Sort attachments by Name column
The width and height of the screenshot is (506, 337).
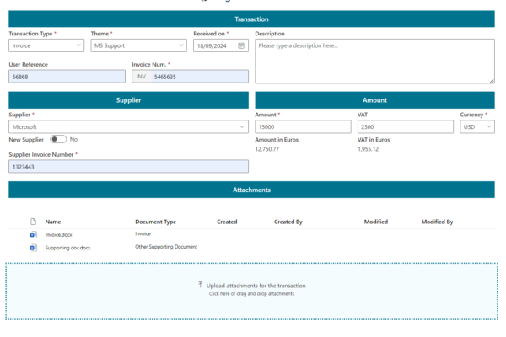click(x=53, y=222)
